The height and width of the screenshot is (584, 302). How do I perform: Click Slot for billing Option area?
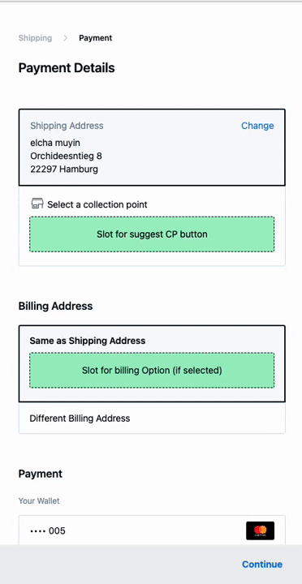[152, 371]
